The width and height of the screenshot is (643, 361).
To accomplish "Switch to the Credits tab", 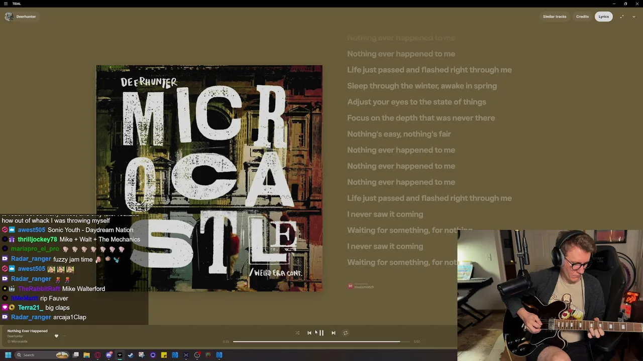I will 582,17.
